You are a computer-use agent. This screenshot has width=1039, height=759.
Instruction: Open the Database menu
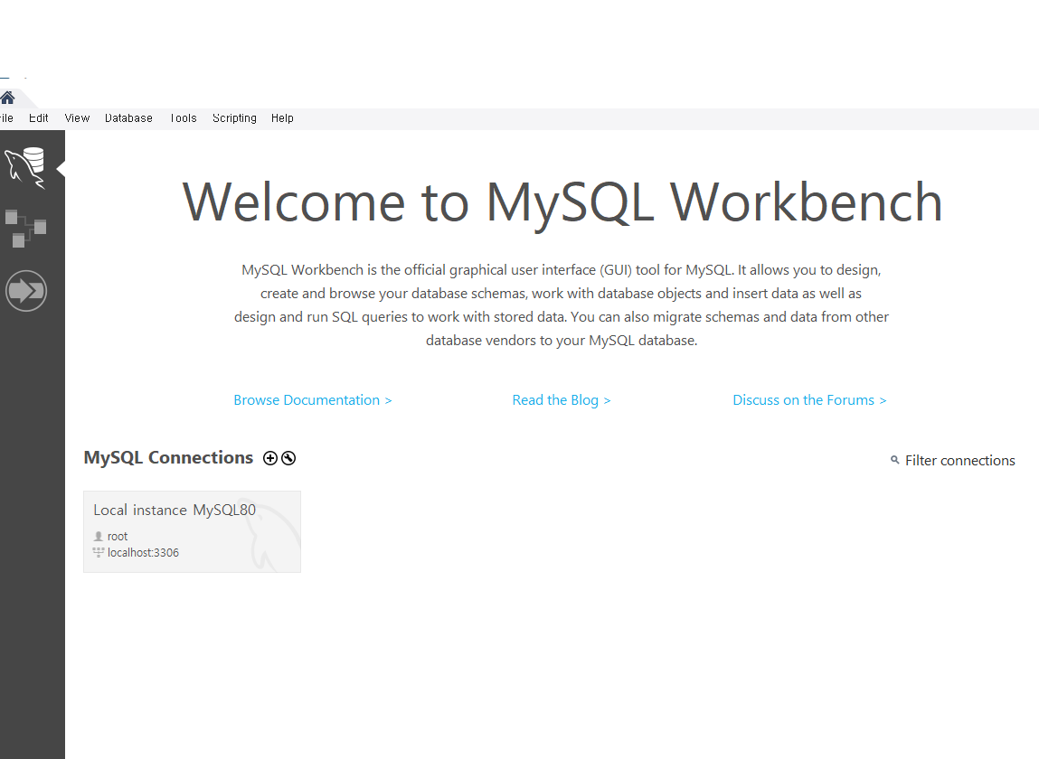pos(128,117)
